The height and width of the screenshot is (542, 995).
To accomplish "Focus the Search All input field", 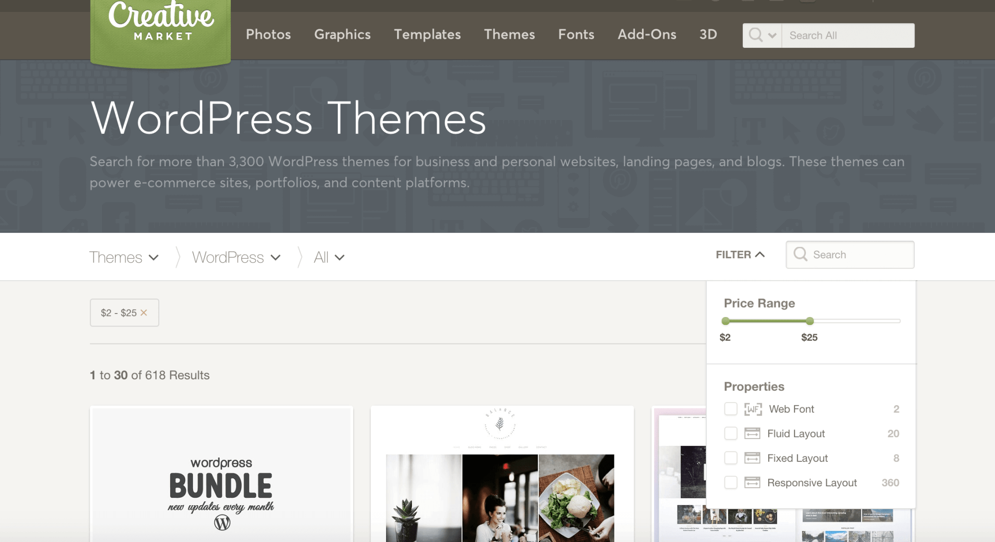I will 848,35.
